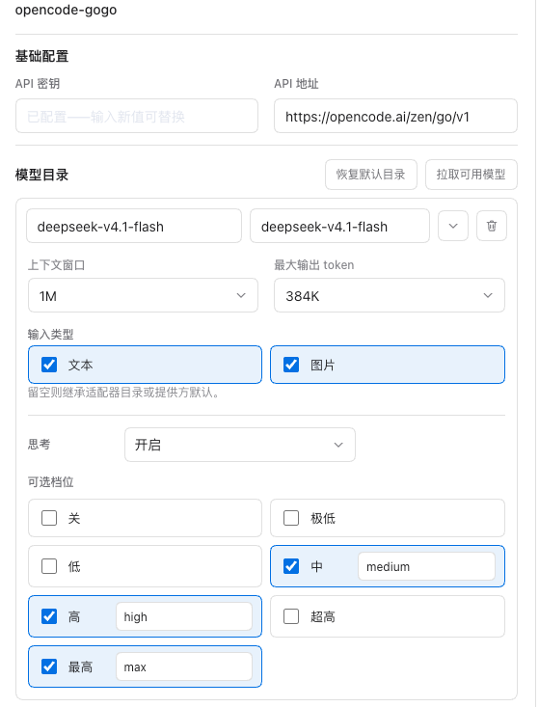The image size is (539, 707).
Task: Open the 上下文窗口 1M dropdown
Action: (143, 295)
